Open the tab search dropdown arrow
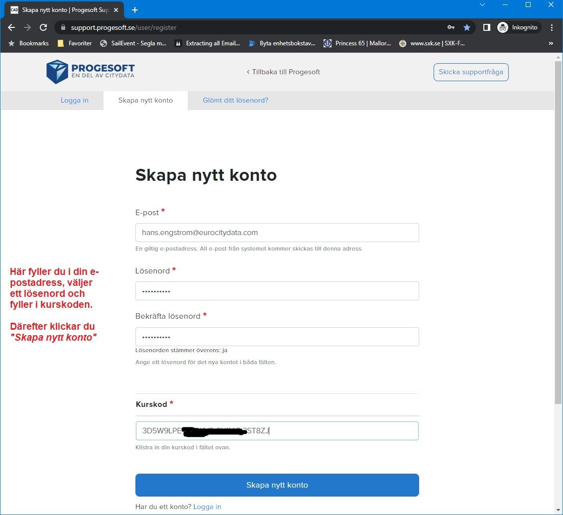 click(x=482, y=4)
